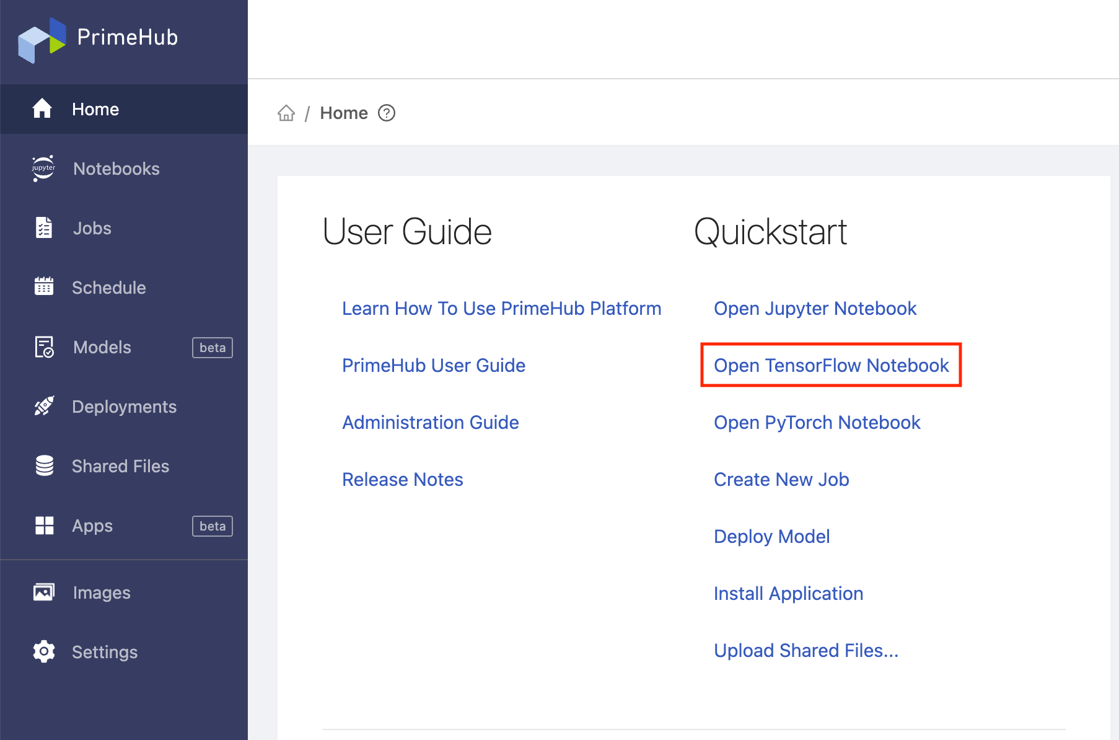Click the breadcrumb house icon
Image resolution: width=1119 pixels, height=740 pixels.
[x=286, y=113]
